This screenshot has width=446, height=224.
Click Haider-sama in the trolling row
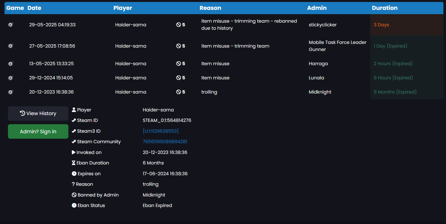click(131, 92)
